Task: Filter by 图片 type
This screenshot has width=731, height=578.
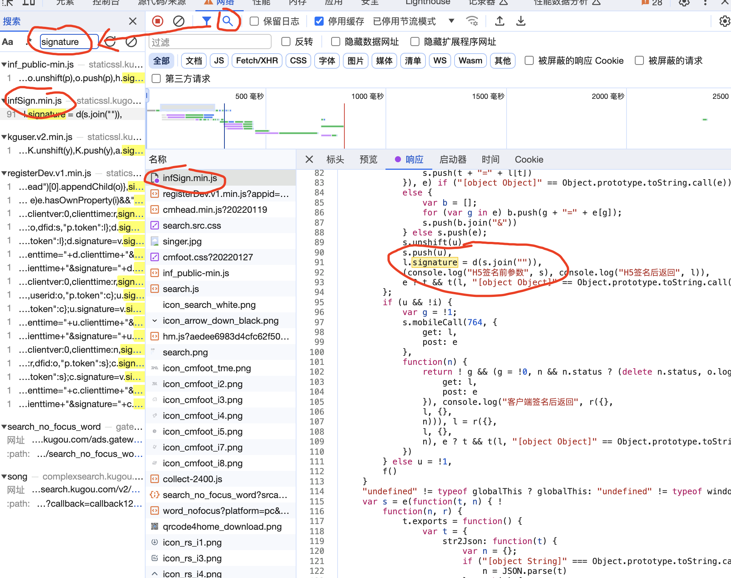Action: (x=356, y=61)
